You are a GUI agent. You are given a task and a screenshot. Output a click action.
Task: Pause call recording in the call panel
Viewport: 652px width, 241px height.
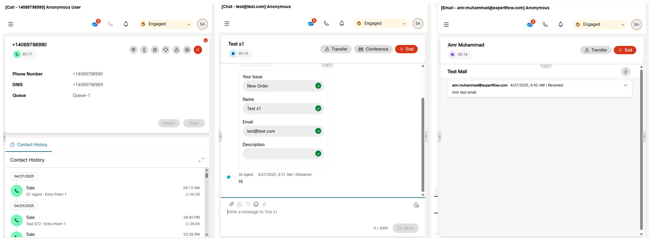click(187, 50)
